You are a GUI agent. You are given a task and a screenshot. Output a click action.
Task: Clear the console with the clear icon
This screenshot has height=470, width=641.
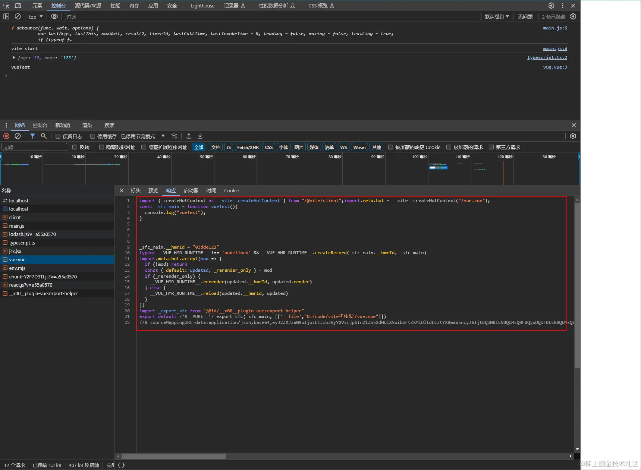(x=18, y=16)
